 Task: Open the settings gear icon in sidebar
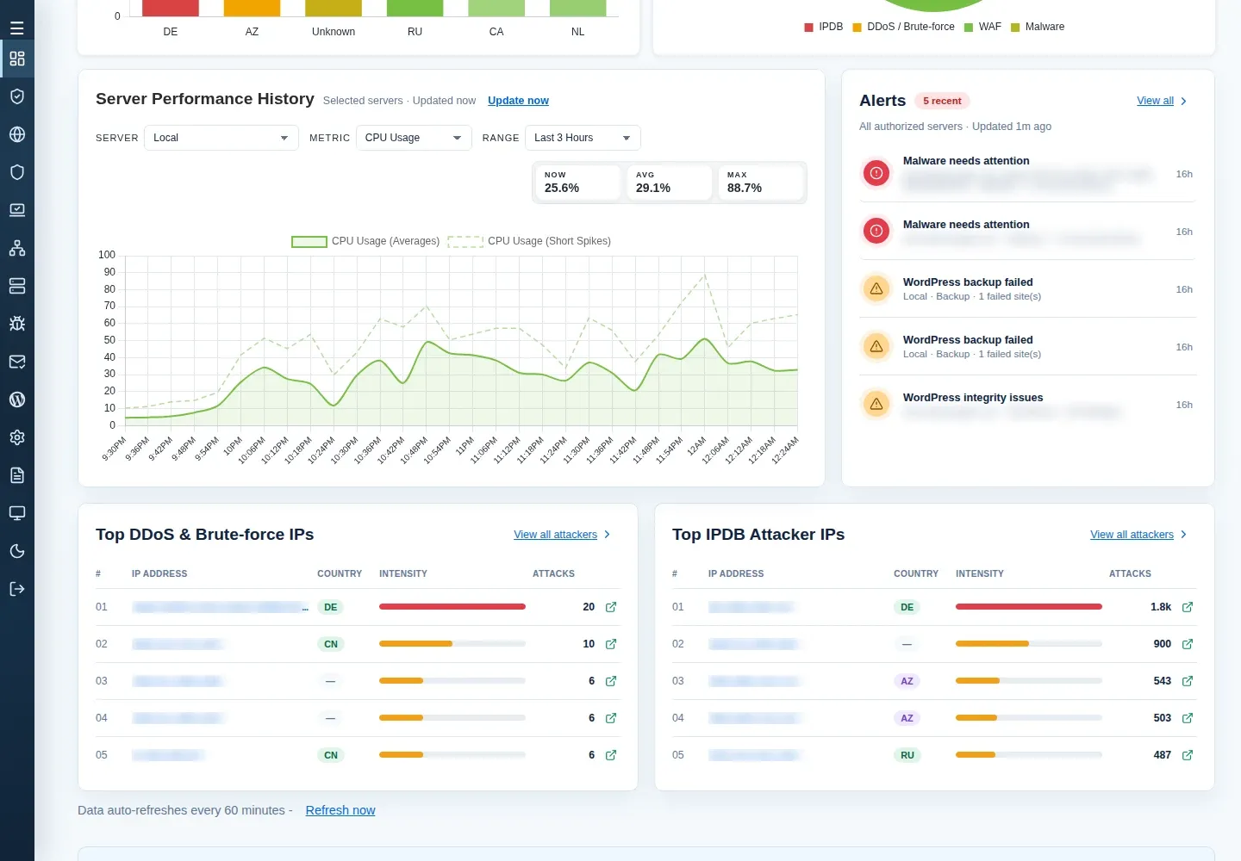point(17,437)
